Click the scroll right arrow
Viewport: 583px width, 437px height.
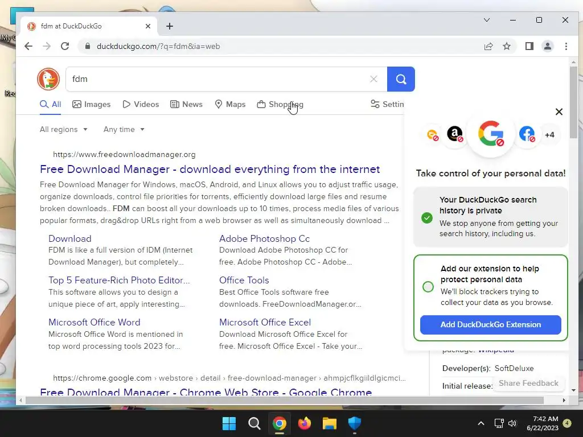click(564, 400)
